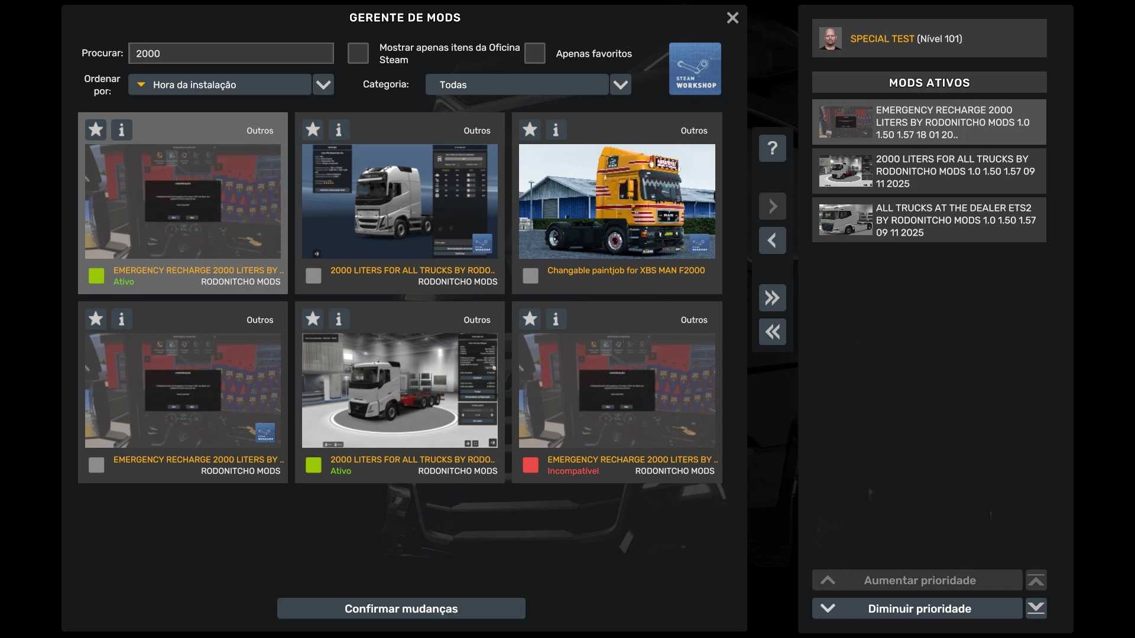This screenshot has height=638, width=1135.
Task: Toggle the red Incompatível mod status box
Action: click(x=530, y=465)
